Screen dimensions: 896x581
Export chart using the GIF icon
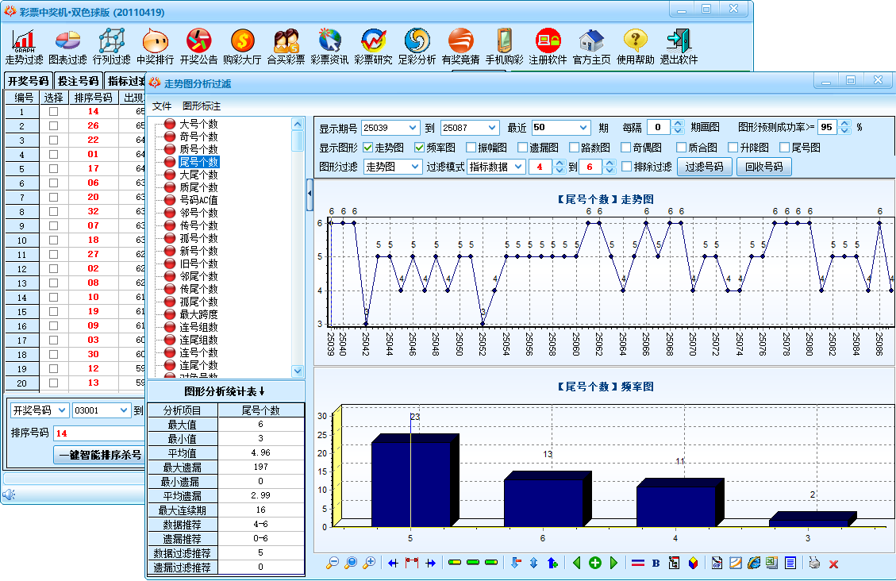717,563
